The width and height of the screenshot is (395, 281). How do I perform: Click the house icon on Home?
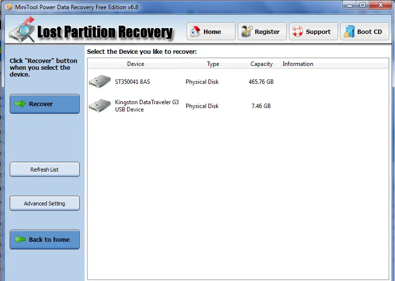[x=195, y=31]
